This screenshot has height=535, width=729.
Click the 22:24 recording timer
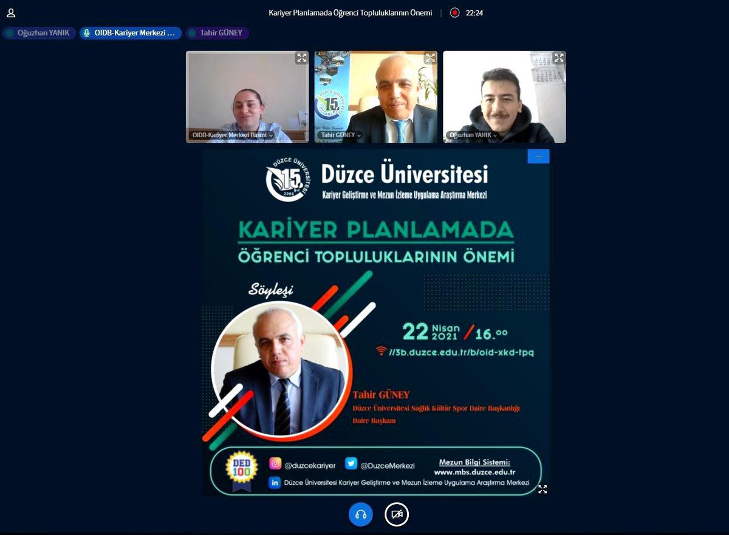click(474, 13)
